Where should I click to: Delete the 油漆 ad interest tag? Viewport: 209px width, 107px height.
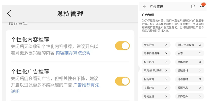[200, 53]
